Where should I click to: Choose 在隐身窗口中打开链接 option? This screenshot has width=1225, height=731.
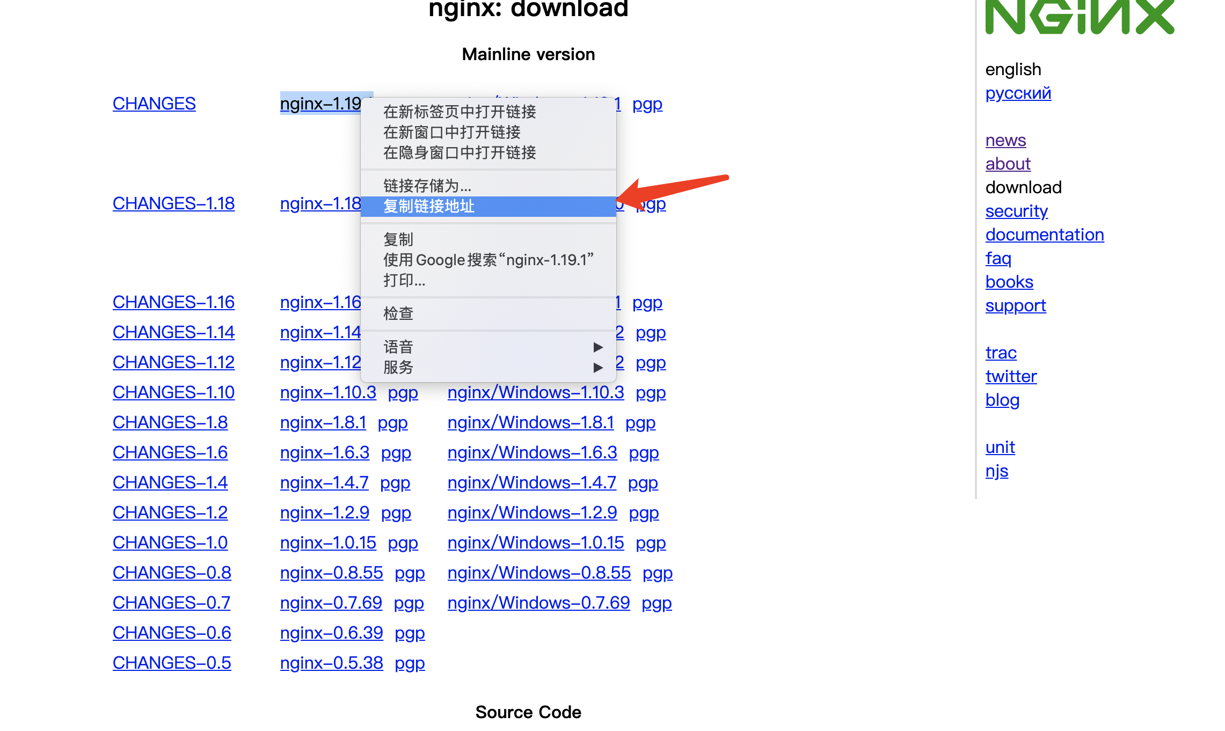pyautogui.click(x=460, y=153)
